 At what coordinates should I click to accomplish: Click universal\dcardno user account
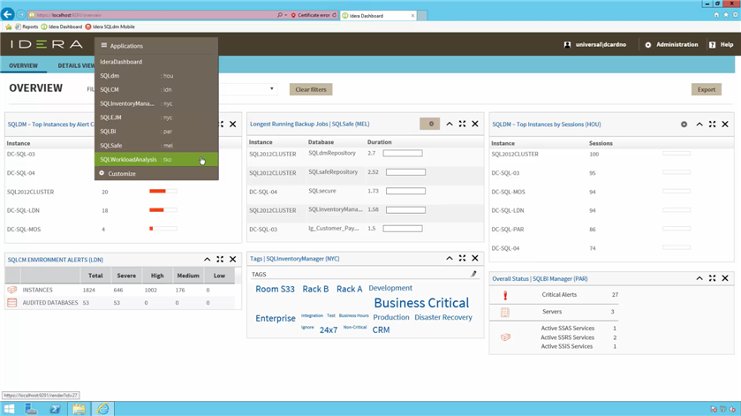[595, 44]
